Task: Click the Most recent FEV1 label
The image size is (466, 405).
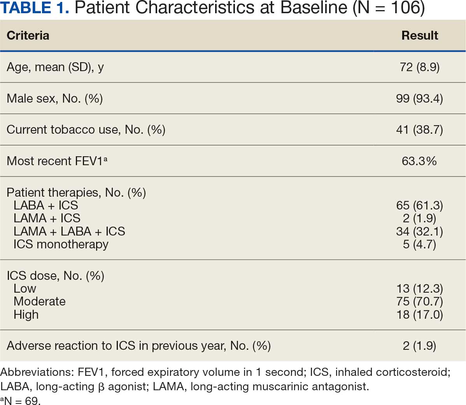Action: pyautogui.click(x=57, y=161)
